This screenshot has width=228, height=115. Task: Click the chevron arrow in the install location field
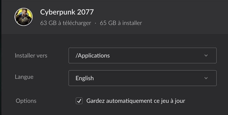(x=206, y=55)
